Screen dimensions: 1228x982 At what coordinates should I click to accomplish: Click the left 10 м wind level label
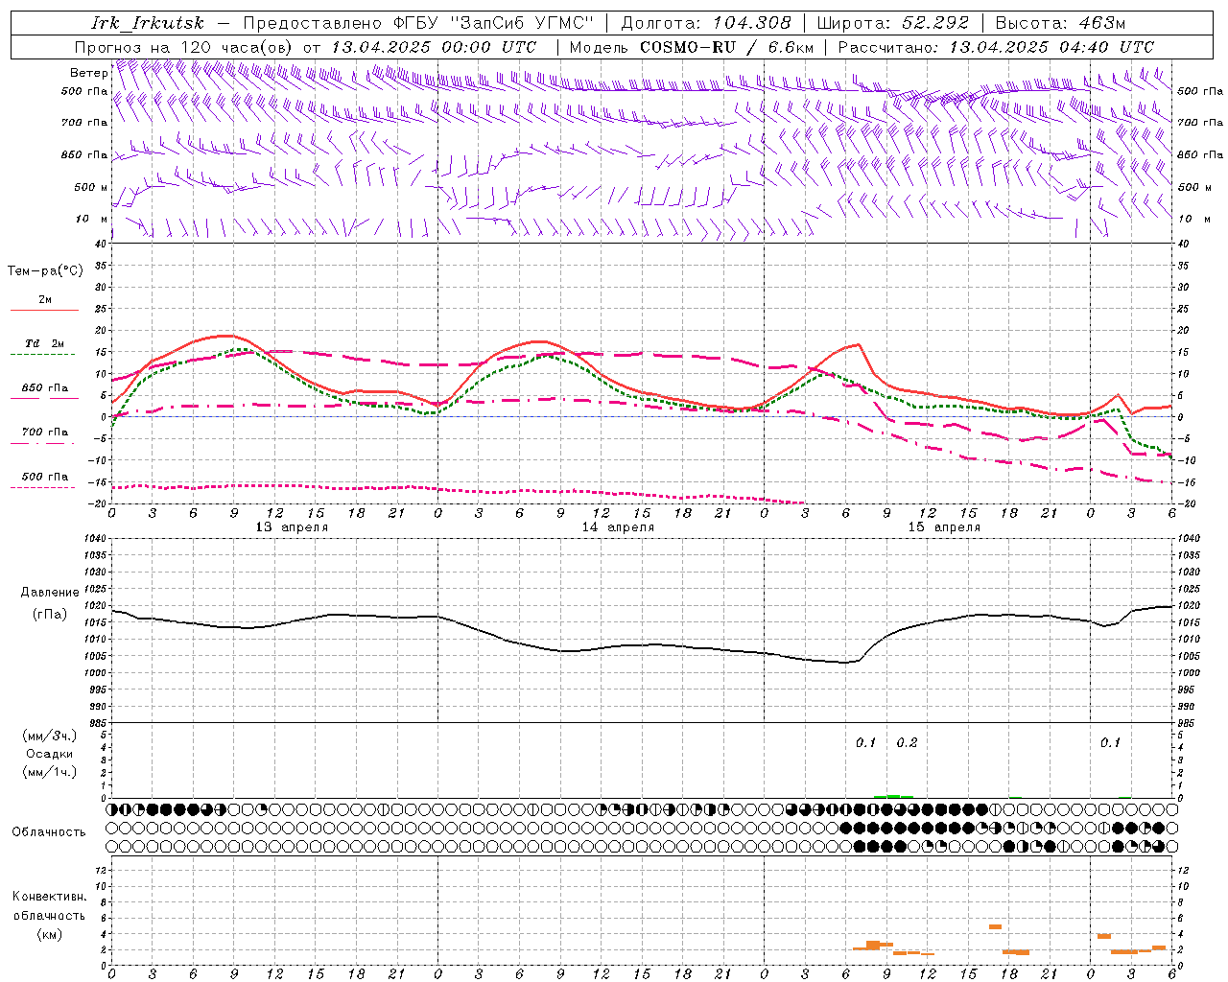pos(92,219)
